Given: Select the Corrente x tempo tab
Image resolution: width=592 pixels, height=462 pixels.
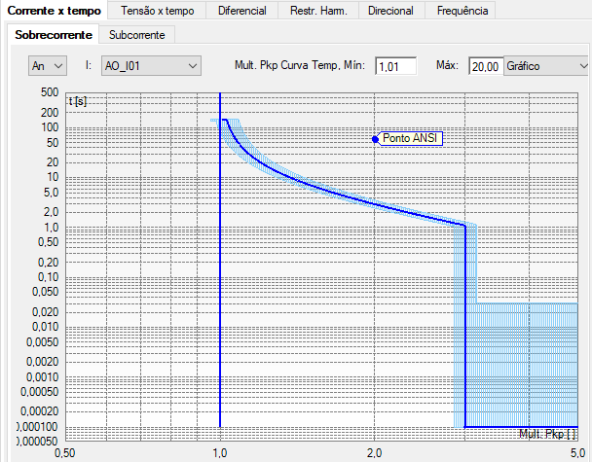Looking at the screenshot, I should coord(53,11).
